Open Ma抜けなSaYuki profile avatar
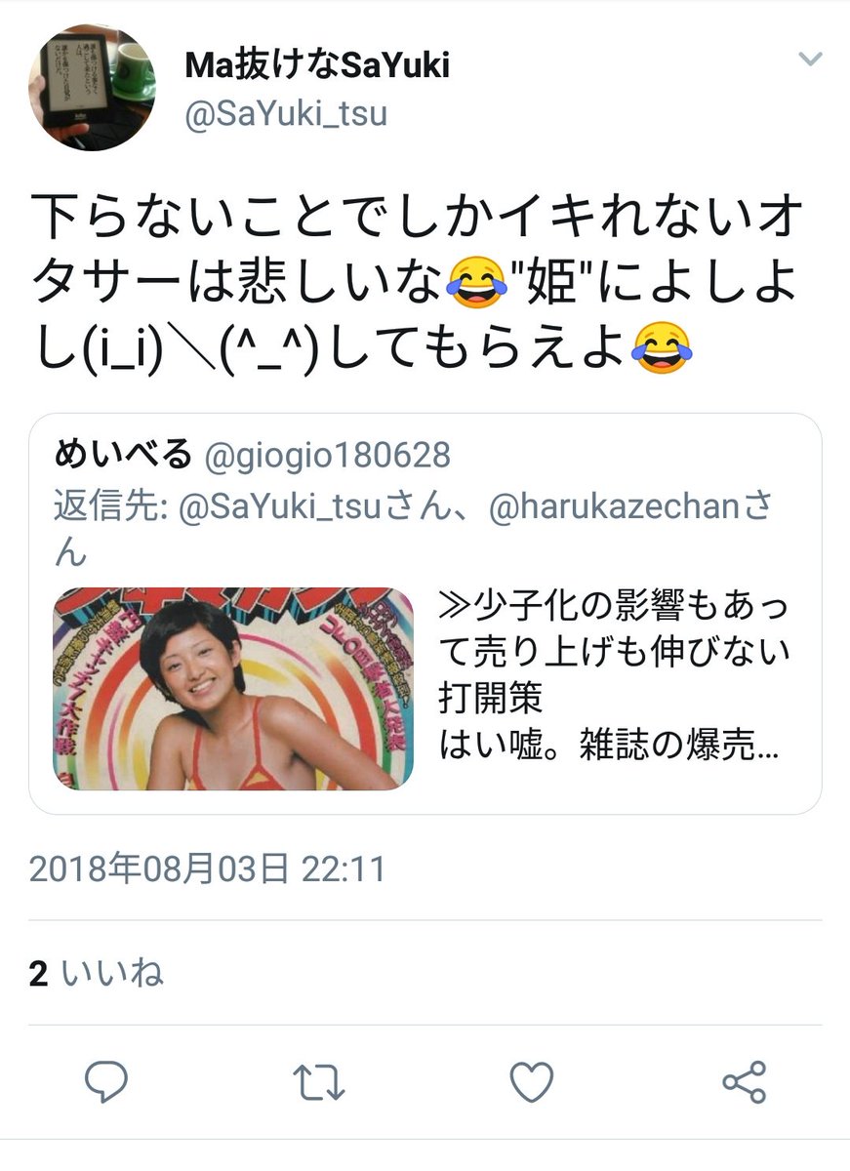The width and height of the screenshot is (850, 1171). coord(92,87)
